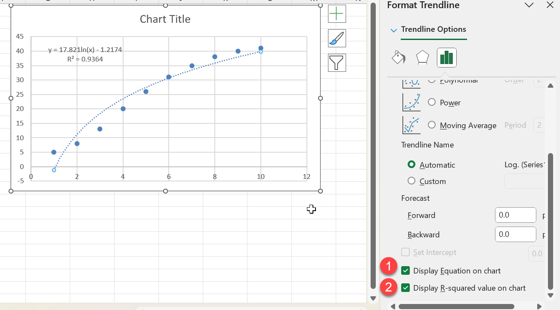Select the Moving Average radio button
This screenshot has width=560, height=310.
(432, 125)
